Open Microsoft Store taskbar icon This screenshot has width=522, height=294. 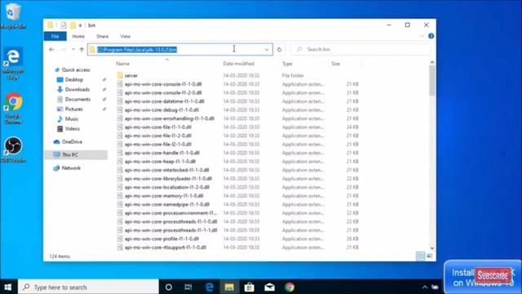pyautogui.click(x=249, y=287)
